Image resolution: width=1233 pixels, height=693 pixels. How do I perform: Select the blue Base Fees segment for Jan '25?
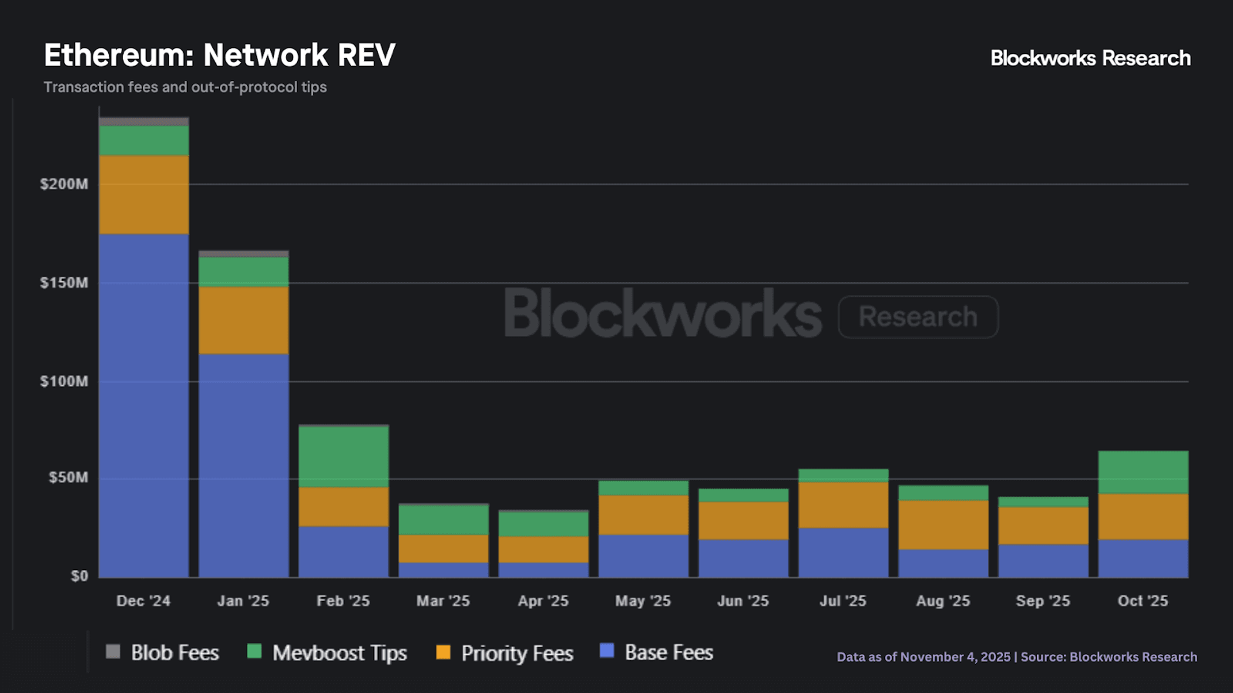pos(243,465)
